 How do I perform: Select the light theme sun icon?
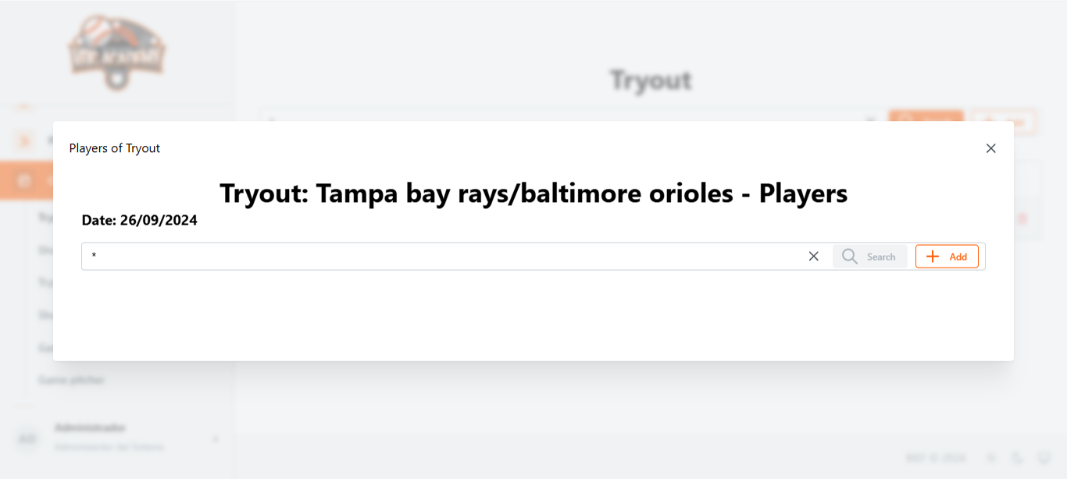tap(990, 458)
